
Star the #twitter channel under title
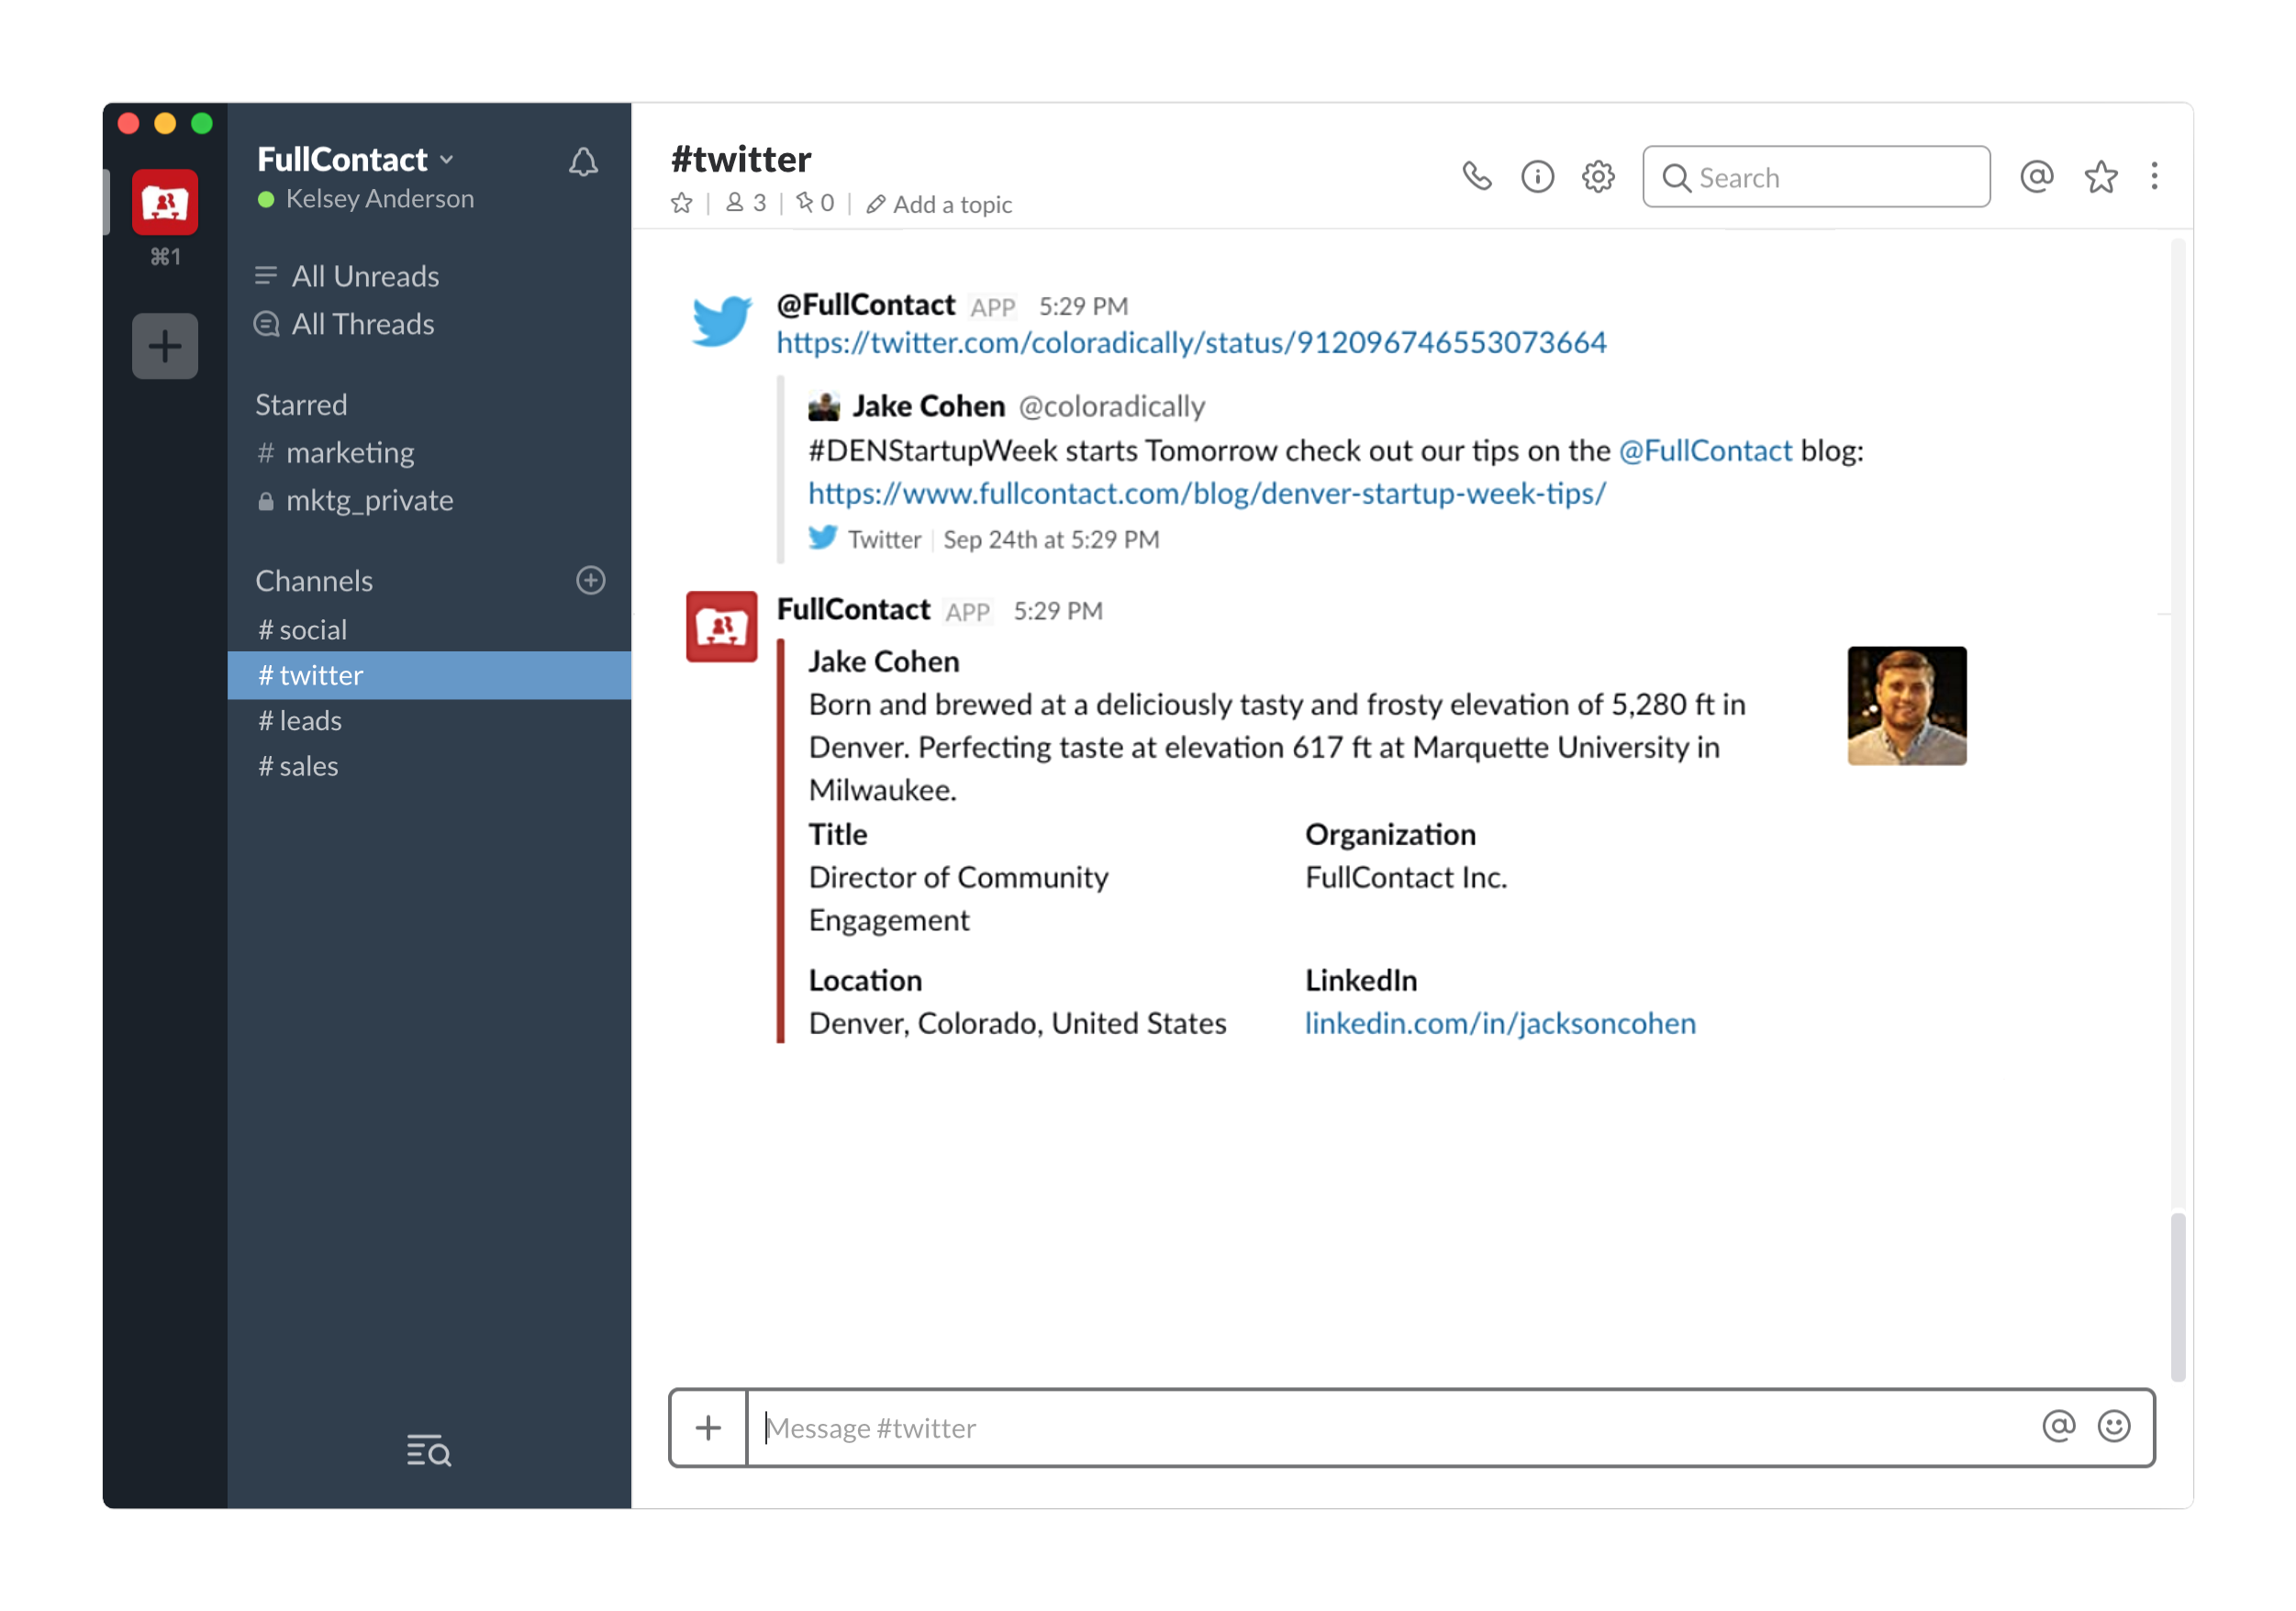pyautogui.click(x=682, y=204)
